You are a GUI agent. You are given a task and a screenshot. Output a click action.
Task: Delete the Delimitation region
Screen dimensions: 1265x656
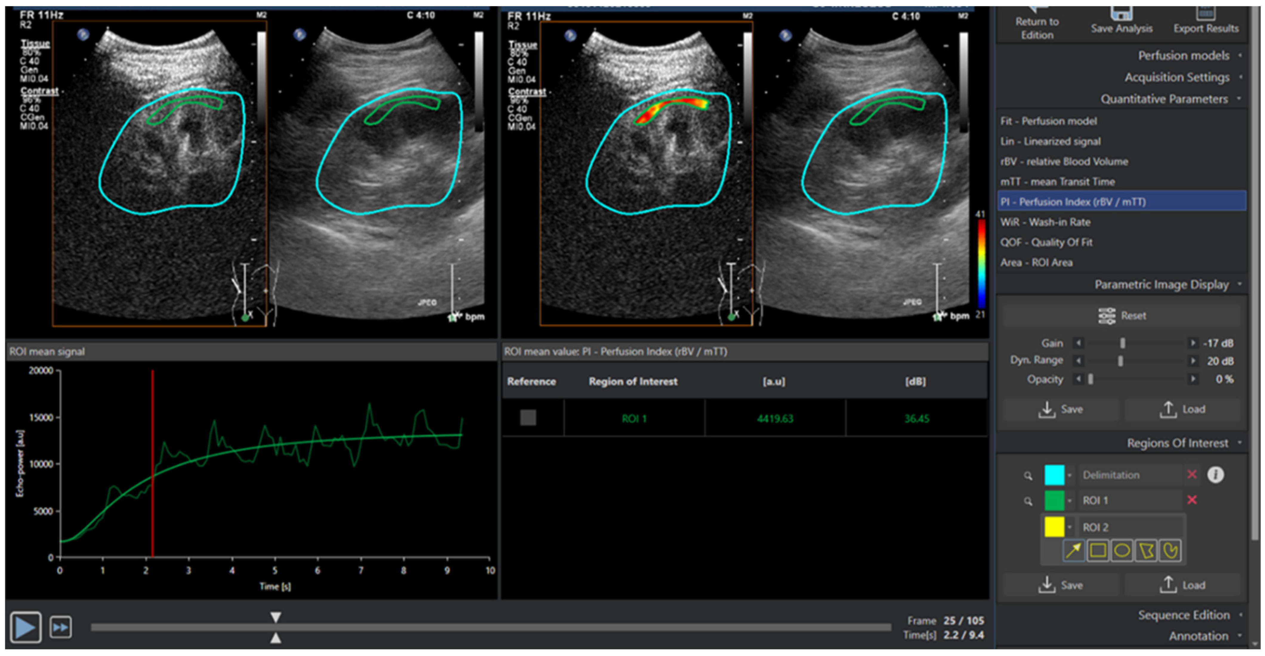coord(1192,474)
